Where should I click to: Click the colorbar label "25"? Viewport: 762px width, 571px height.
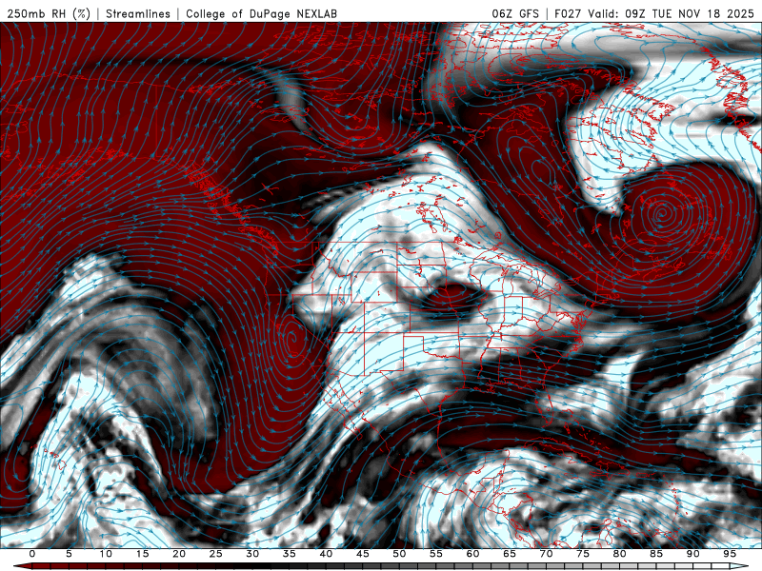coord(216,554)
